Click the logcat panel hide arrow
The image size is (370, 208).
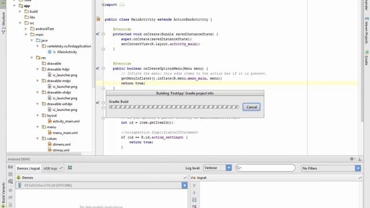click(x=360, y=177)
